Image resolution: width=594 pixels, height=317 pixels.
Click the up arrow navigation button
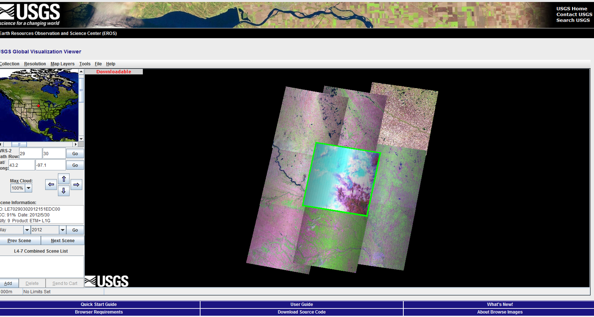tap(64, 179)
